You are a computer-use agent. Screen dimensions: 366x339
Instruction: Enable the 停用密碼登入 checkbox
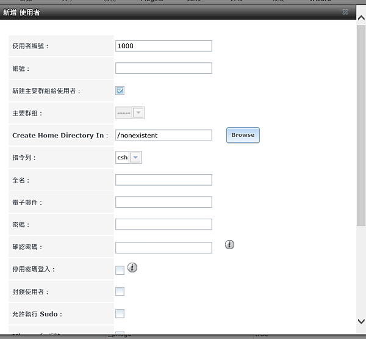tap(120, 270)
